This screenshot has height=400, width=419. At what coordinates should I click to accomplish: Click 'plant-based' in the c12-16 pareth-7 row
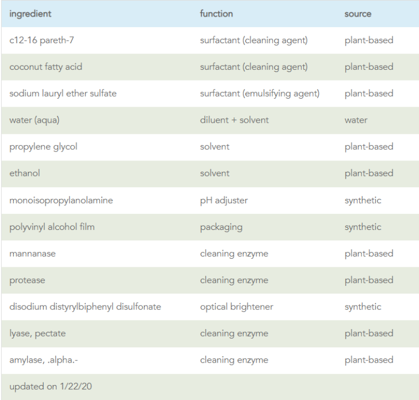pyautogui.click(x=369, y=41)
